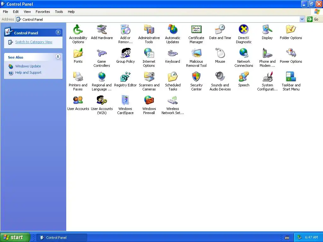The image size is (323, 242).
Task: Open the Fonts folder icon
Action: click(x=78, y=53)
